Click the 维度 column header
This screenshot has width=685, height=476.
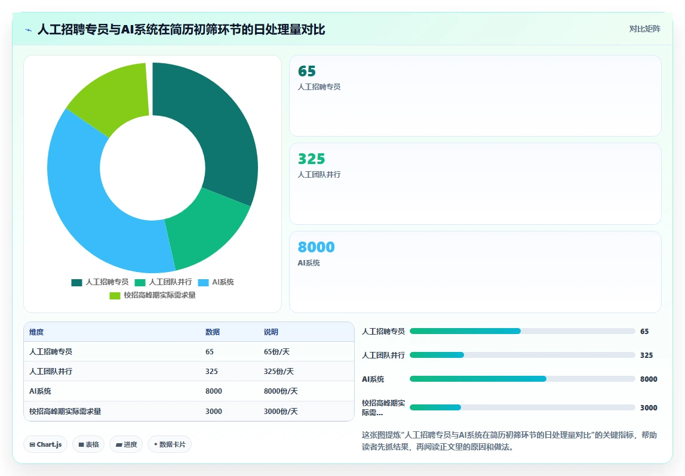(36, 332)
